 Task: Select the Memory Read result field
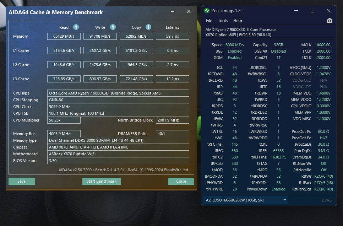pos(64,36)
